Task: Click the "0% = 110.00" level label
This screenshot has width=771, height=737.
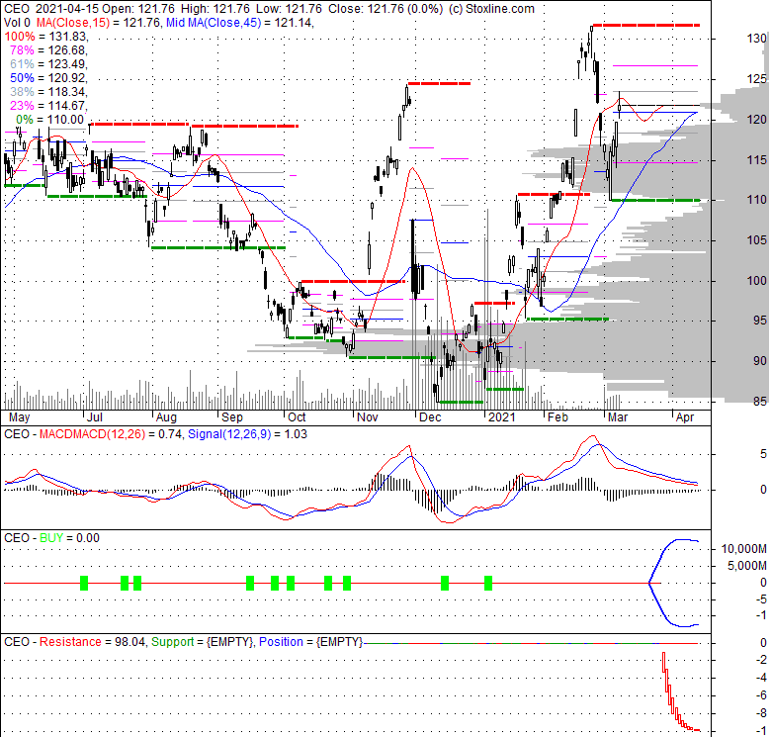Action: pos(50,119)
